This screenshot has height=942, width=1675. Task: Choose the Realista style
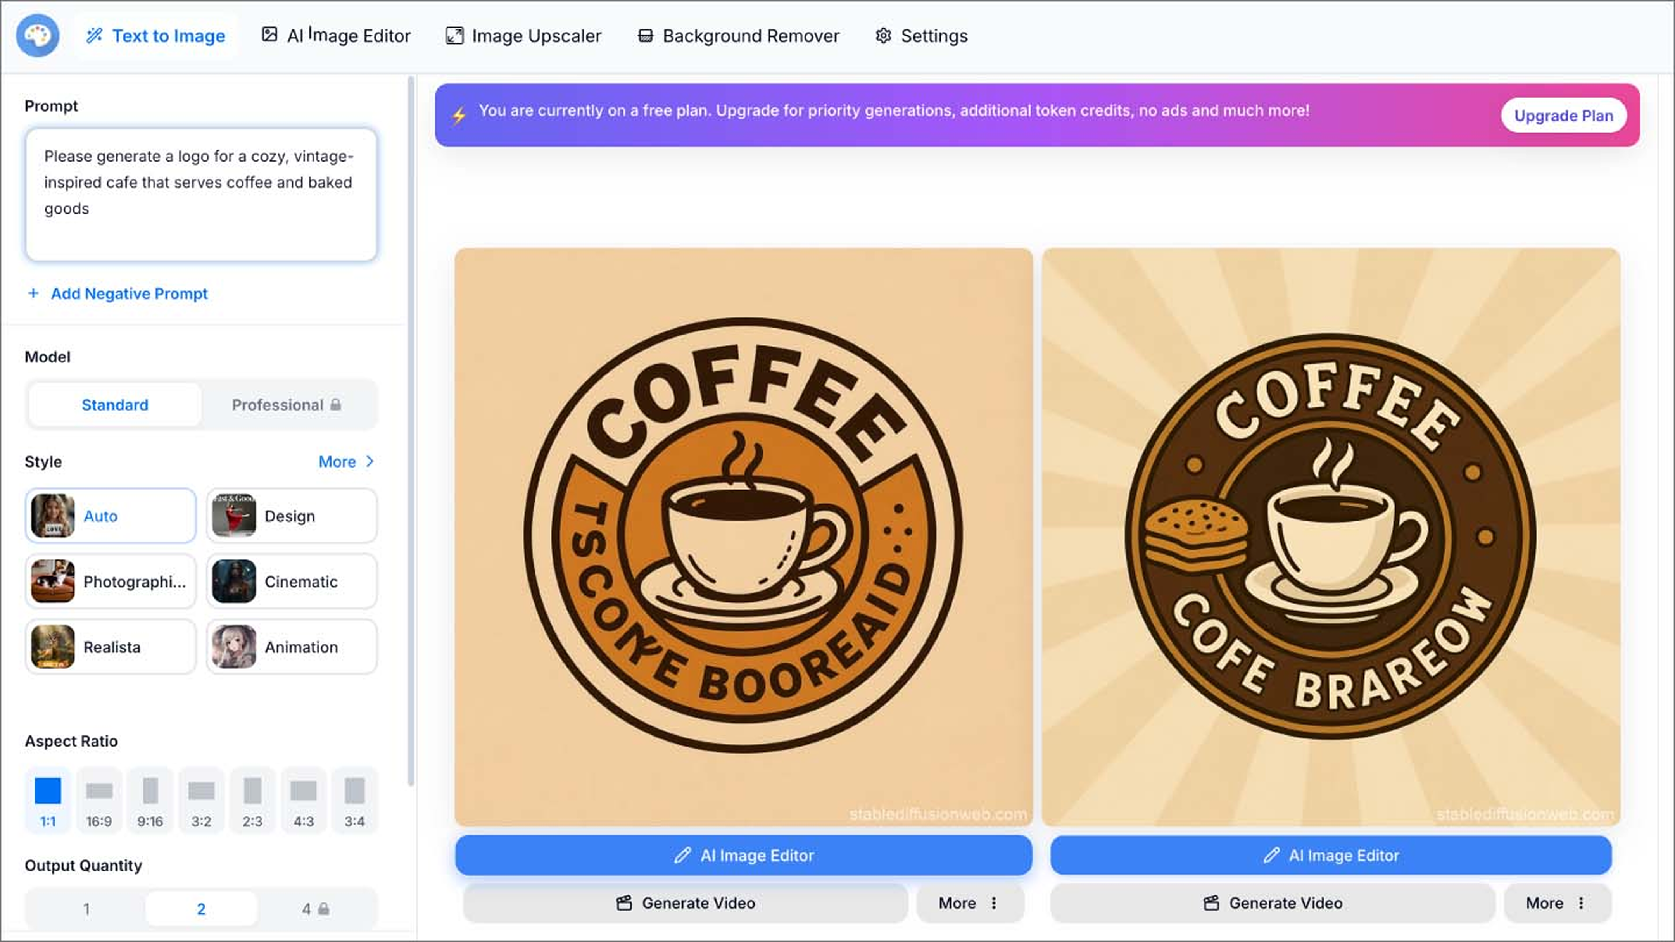[x=111, y=647]
